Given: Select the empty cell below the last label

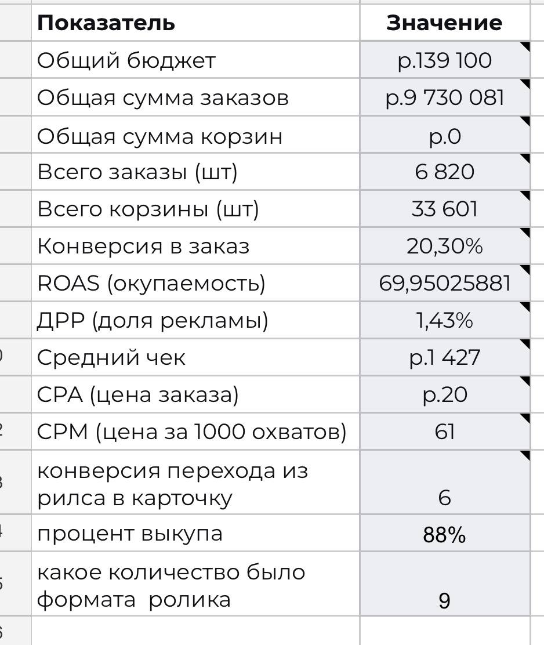Looking at the screenshot, I should coord(195,630).
